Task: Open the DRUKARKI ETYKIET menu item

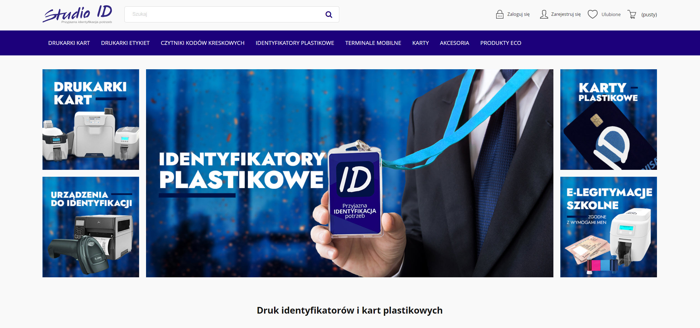Action: 126,43
